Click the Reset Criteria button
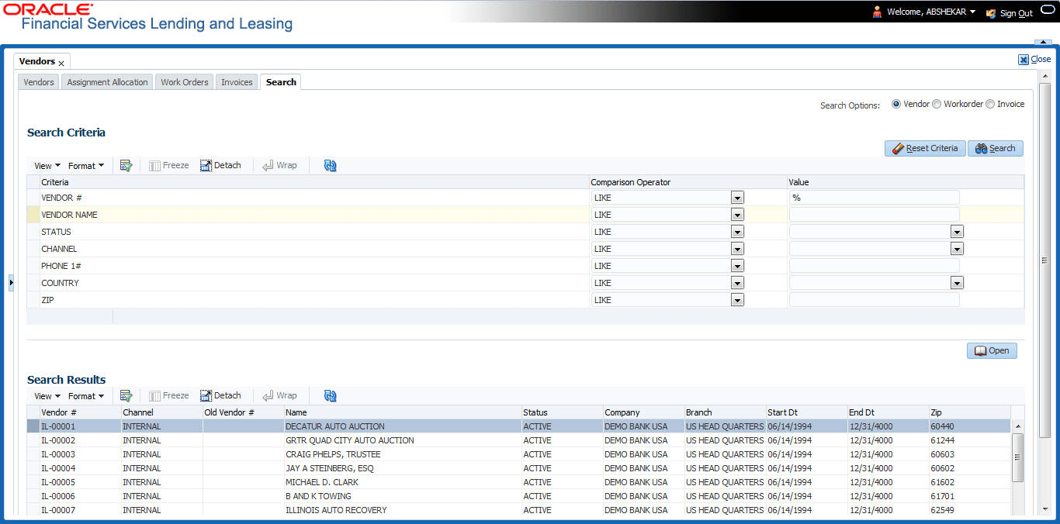Image resolution: width=1060 pixels, height=524 pixels. pos(924,148)
